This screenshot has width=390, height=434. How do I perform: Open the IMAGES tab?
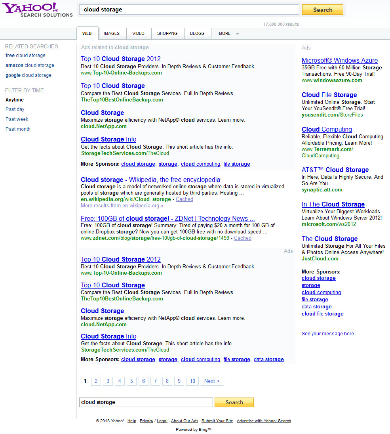pos(112,33)
